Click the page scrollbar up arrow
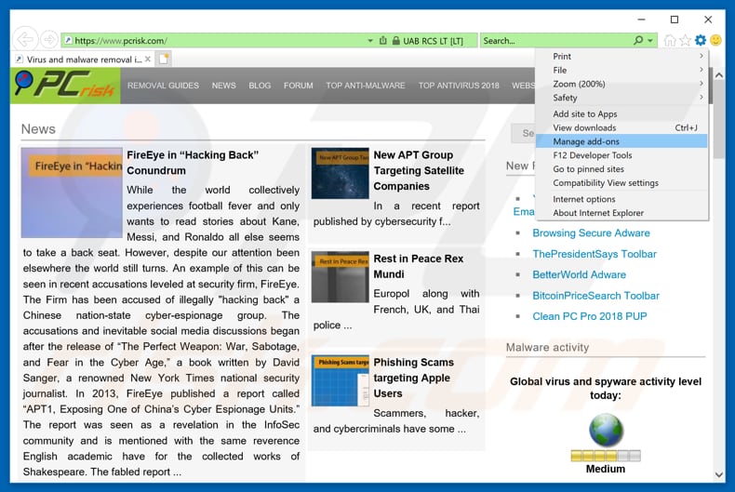Screen dimensions: 735x492 pyautogui.click(x=719, y=74)
